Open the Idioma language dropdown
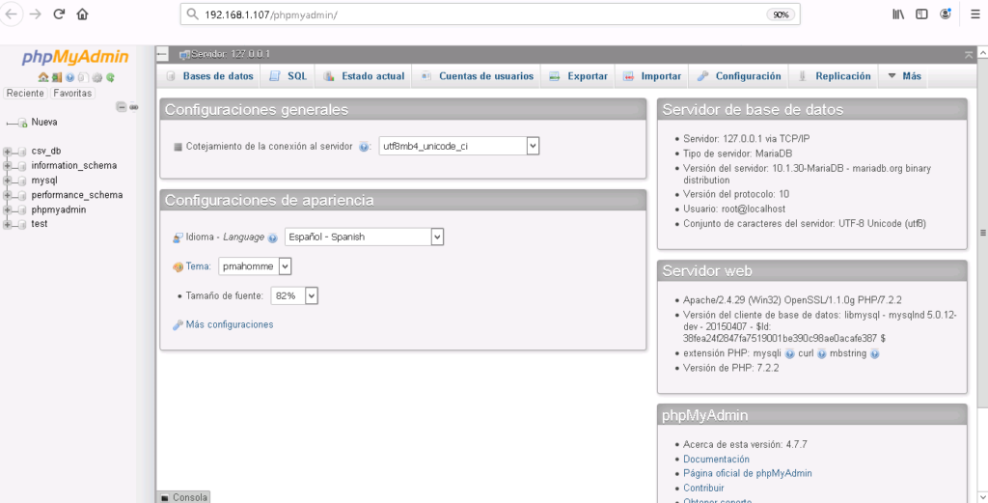The image size is (988, 503). (x=364, y=237)
